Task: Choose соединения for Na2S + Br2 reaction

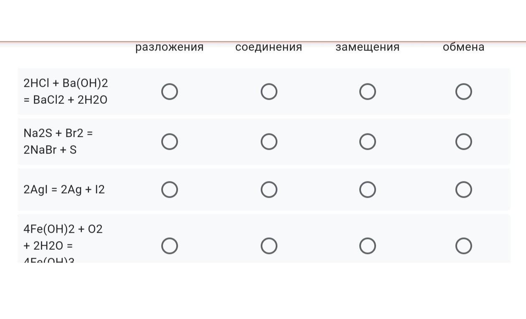Action: point(269,142)
